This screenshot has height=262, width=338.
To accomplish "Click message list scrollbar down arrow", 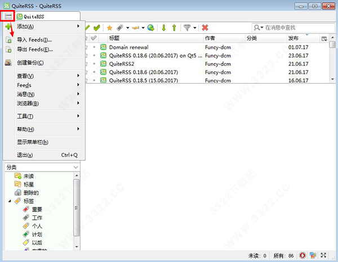I will pos(332,80).
